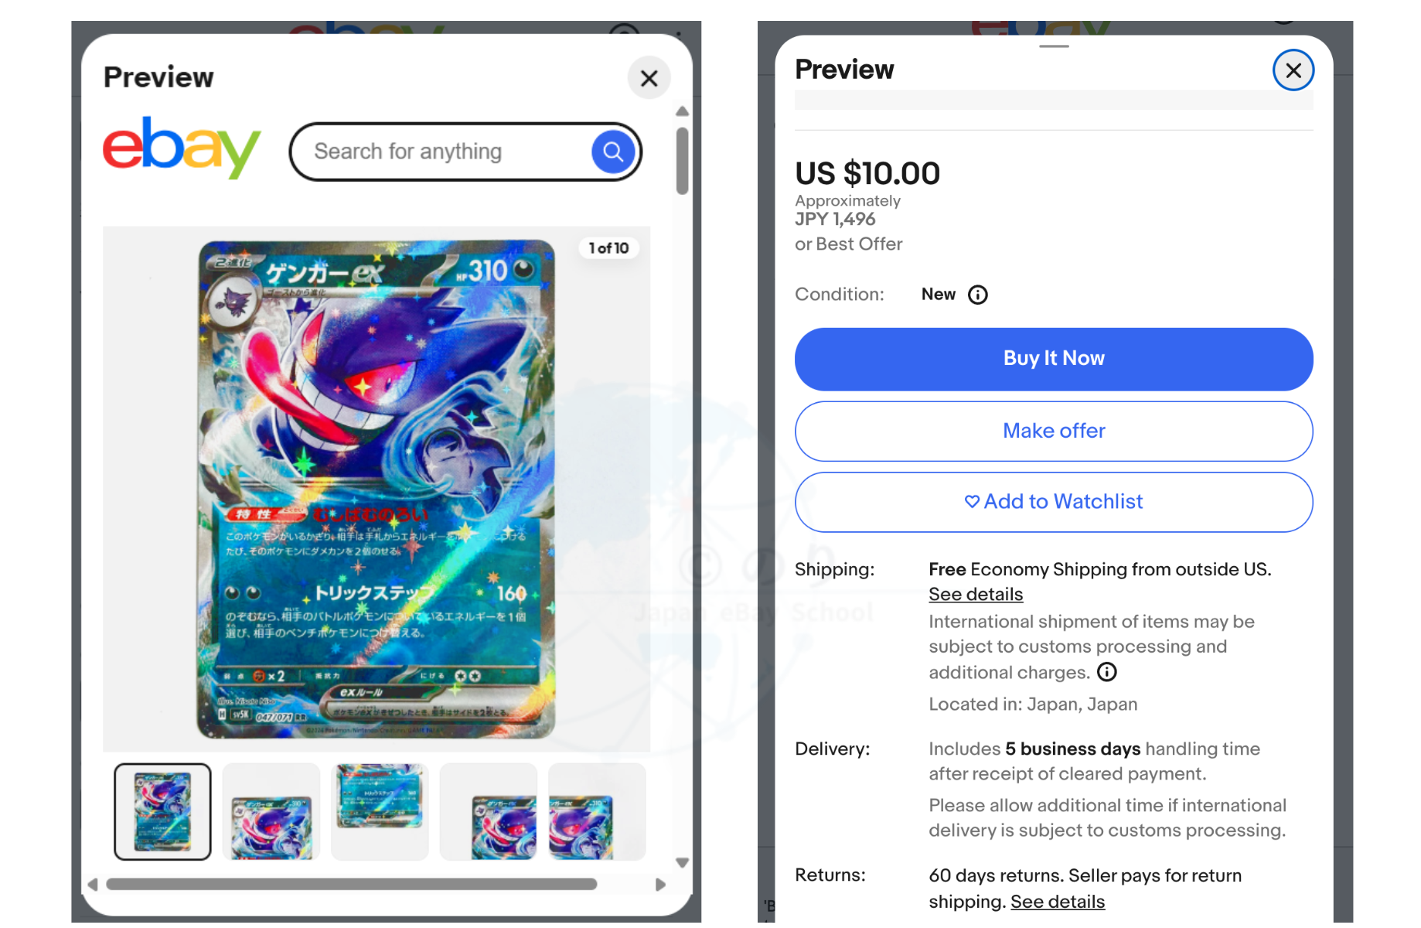
Task: Click the Buy It Now button
Action: click(1054, 359)
